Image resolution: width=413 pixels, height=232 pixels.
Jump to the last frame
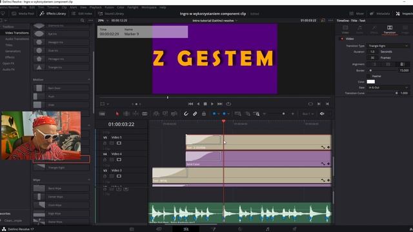220,104
